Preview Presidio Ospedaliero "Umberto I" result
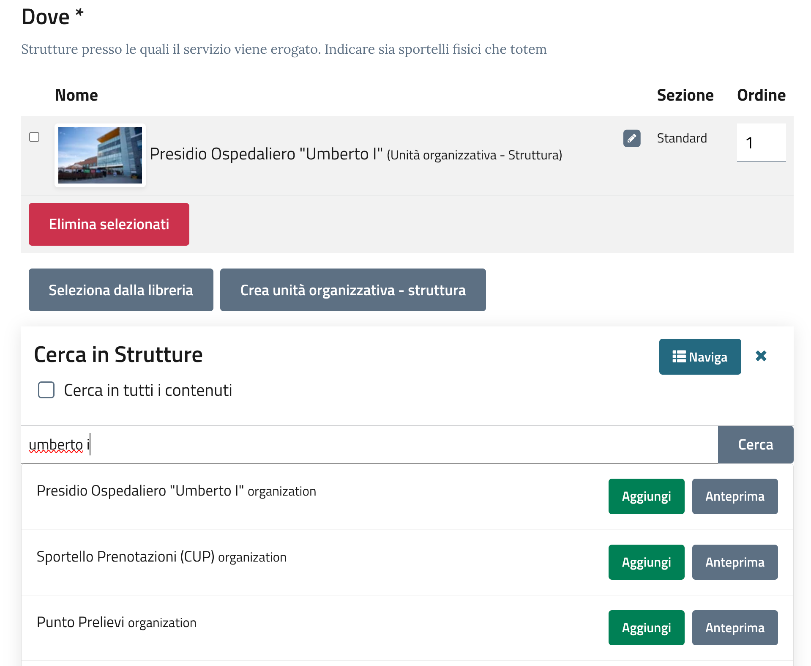This screenshot has width=811, height=666. [735, 496]
